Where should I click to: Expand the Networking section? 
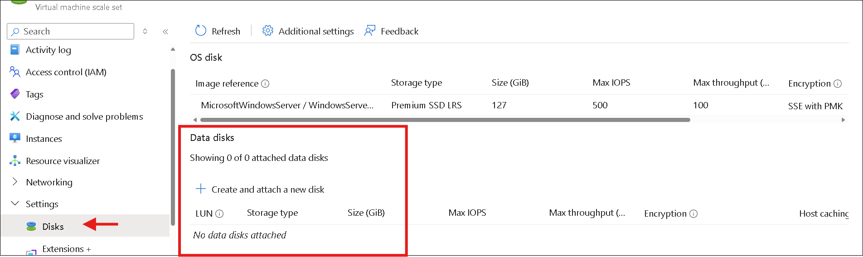15,182
